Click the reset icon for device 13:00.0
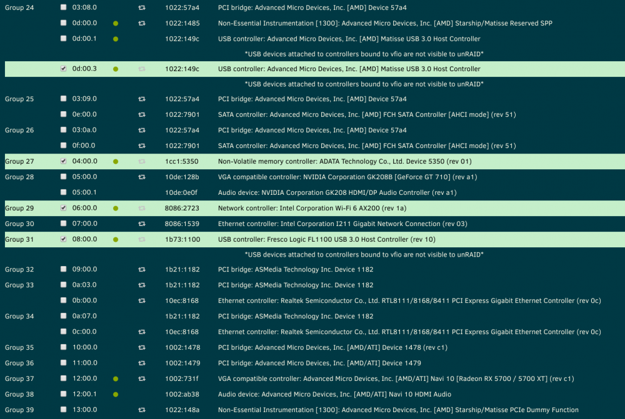Image resolution: width=625 pixels, height=419 pixels. [141, 410]
